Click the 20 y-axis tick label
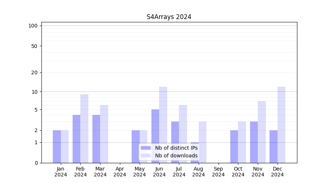The image size is (330, 183). [x=34, y=72]
